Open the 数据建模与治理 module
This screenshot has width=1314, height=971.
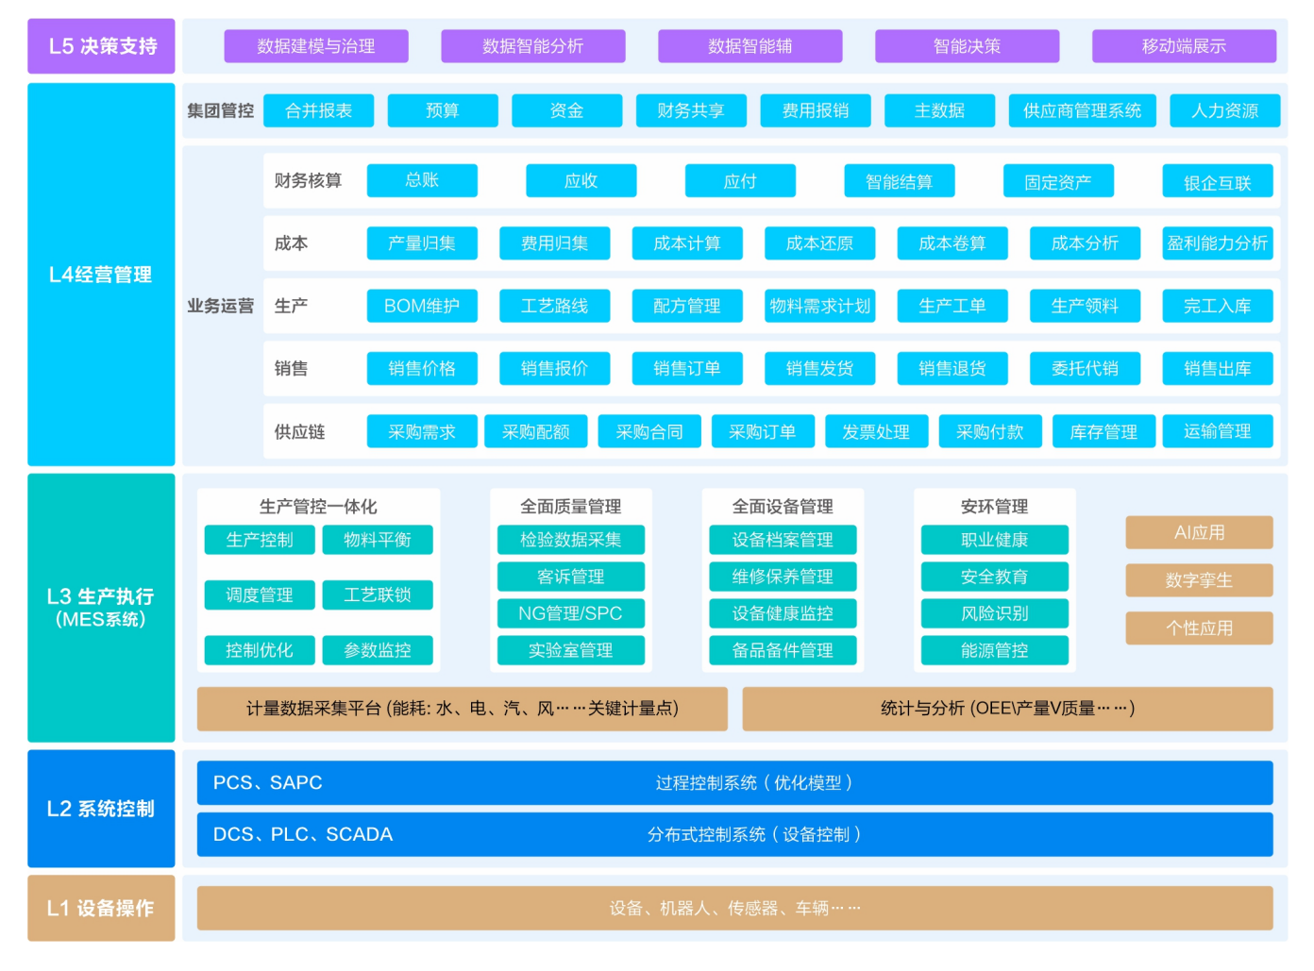click(315, 46)
